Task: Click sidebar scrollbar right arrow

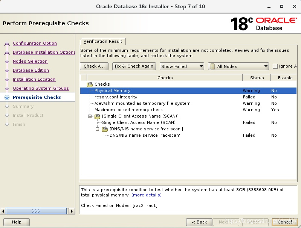Action: pyautogui.click(x=72, y=211)
